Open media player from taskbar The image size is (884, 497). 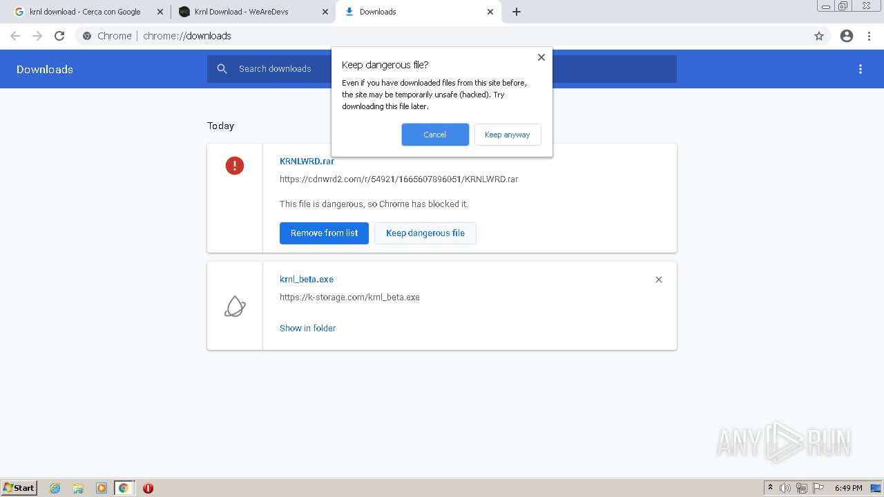pos(101,488)
